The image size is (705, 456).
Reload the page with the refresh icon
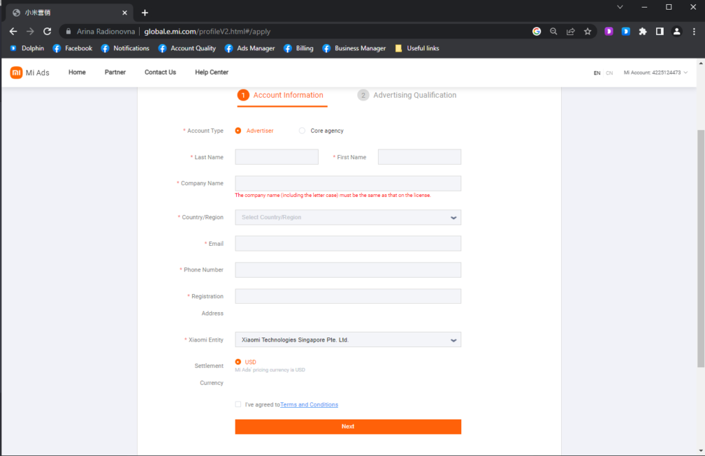pyautogui.click(x=48, y=32)
